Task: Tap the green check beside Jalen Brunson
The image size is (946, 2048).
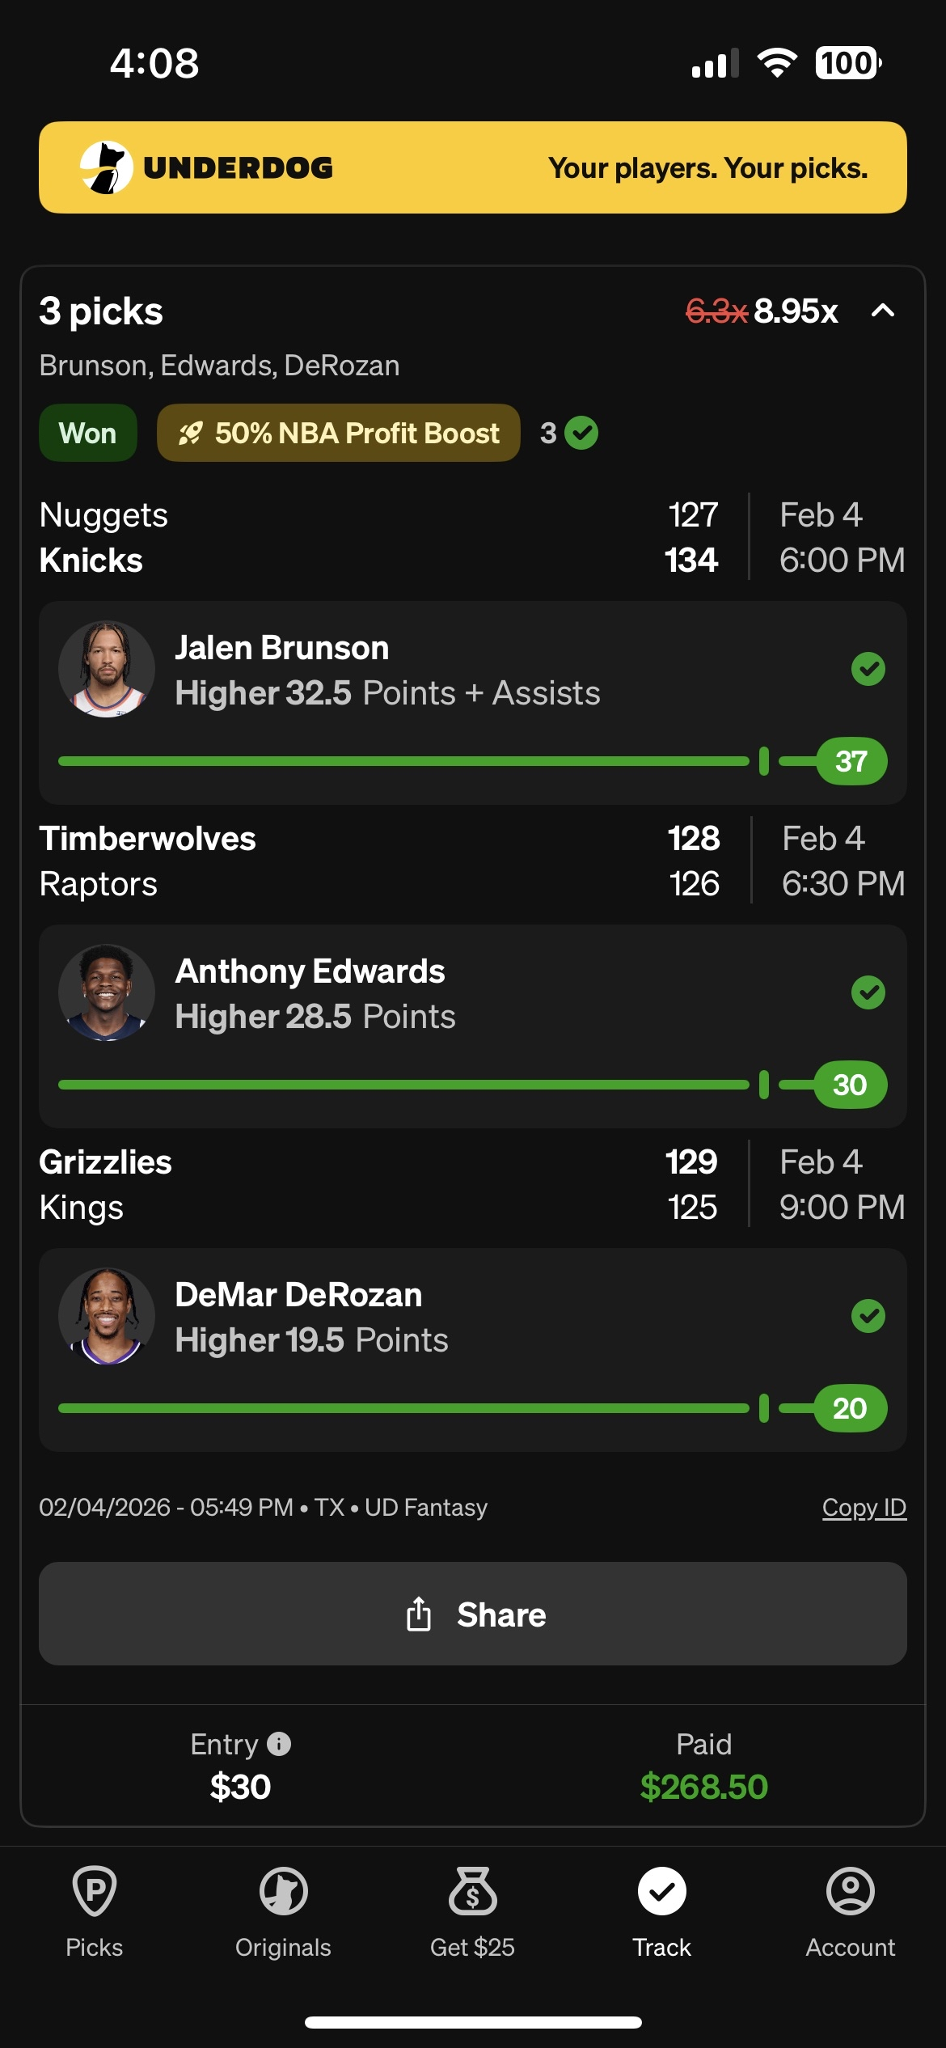Action: point(868,669)
